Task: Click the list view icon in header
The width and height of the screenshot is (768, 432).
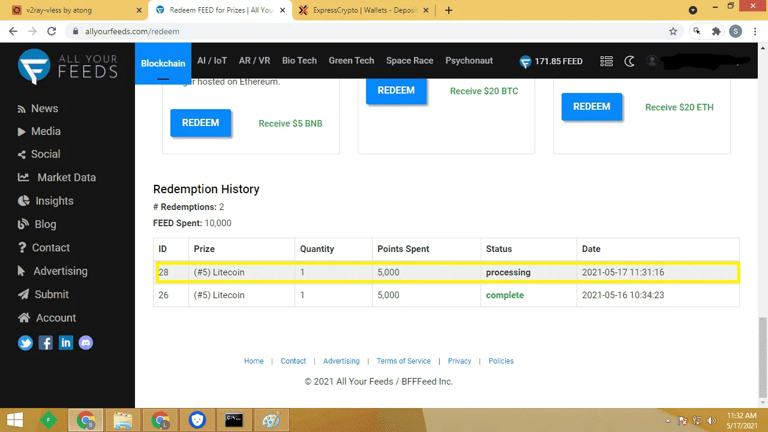Action: (607, 61)
